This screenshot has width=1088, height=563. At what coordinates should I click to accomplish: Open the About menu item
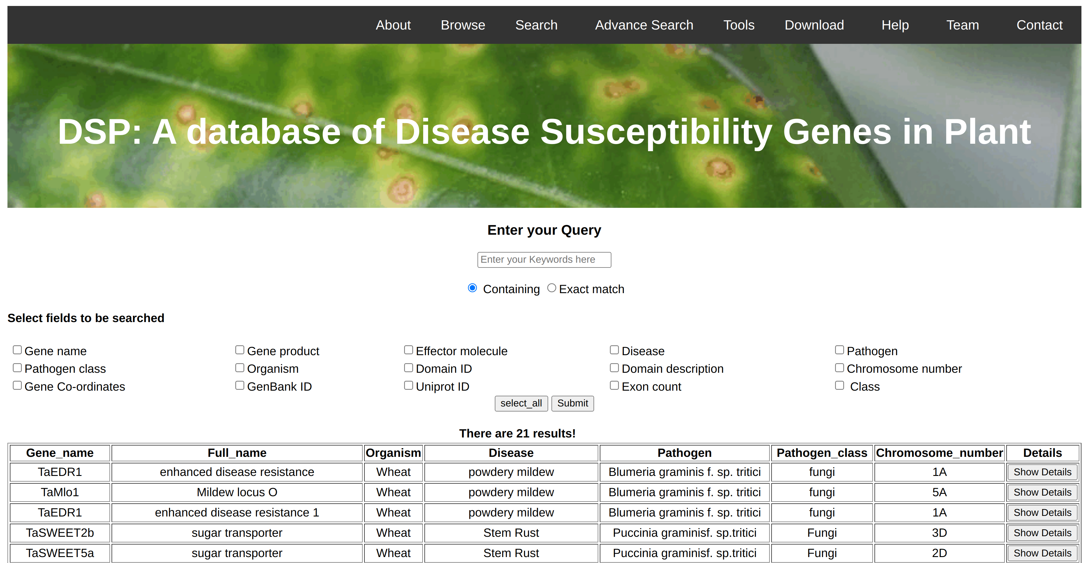coord(393,25)
